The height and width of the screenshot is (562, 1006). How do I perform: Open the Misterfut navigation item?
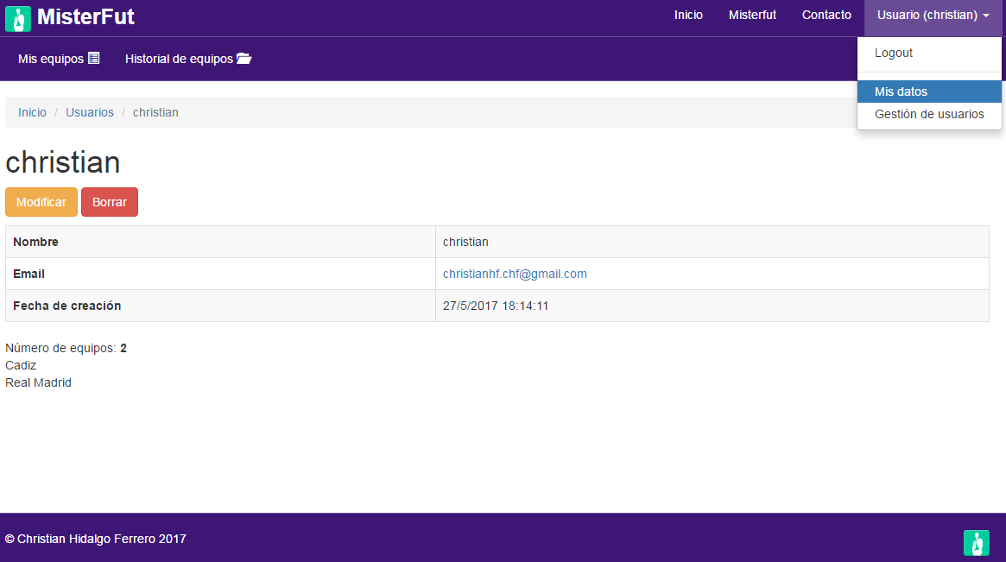tap(752, 15)
